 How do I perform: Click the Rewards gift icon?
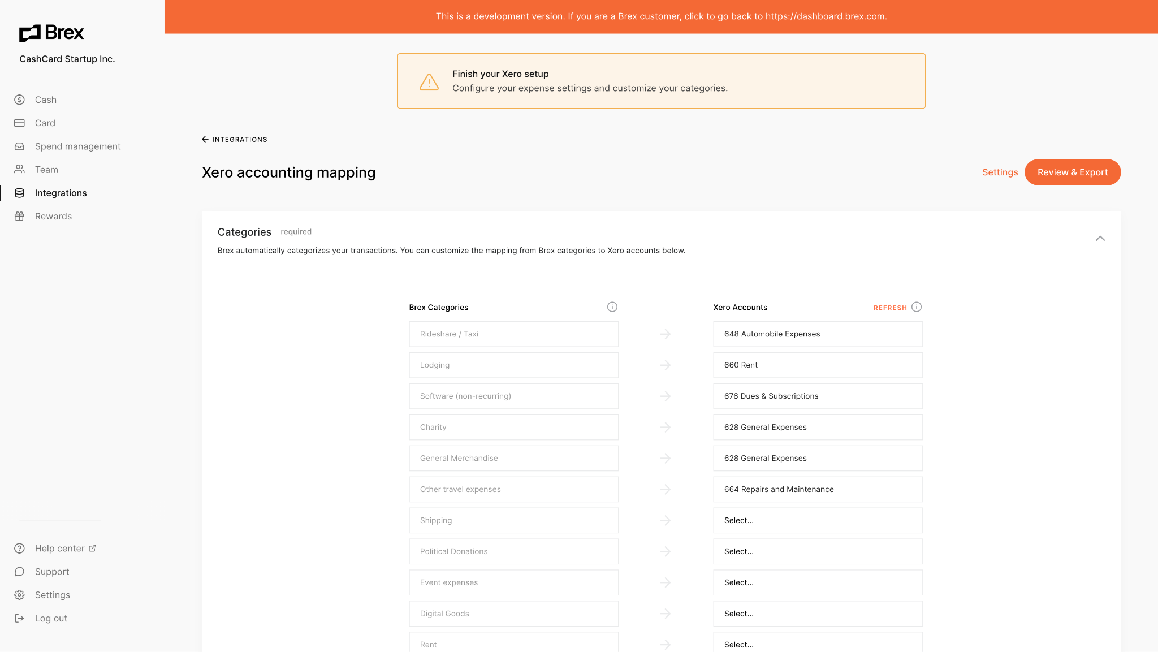[19, 216]
